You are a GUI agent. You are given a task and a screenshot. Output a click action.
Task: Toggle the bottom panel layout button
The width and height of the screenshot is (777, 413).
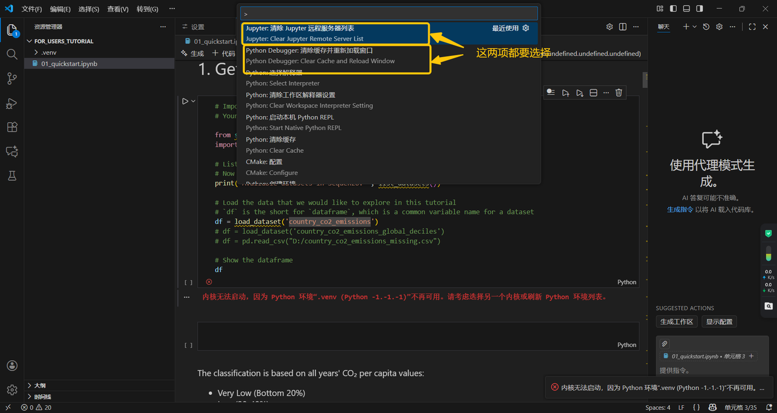point(687,9)
